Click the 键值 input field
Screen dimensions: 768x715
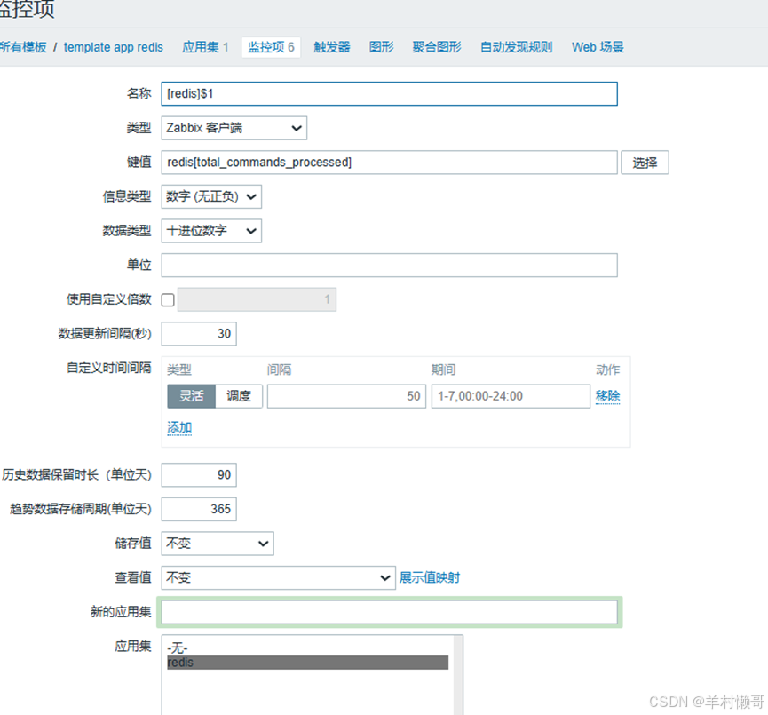click(390, 163)
